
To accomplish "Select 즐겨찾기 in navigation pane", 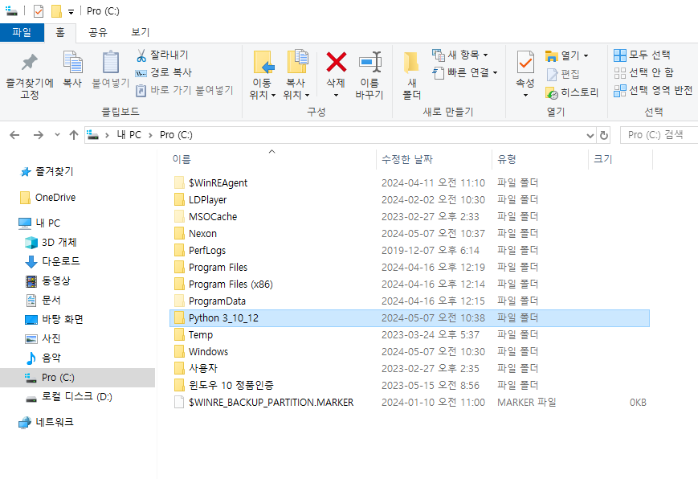I will 47,171.
